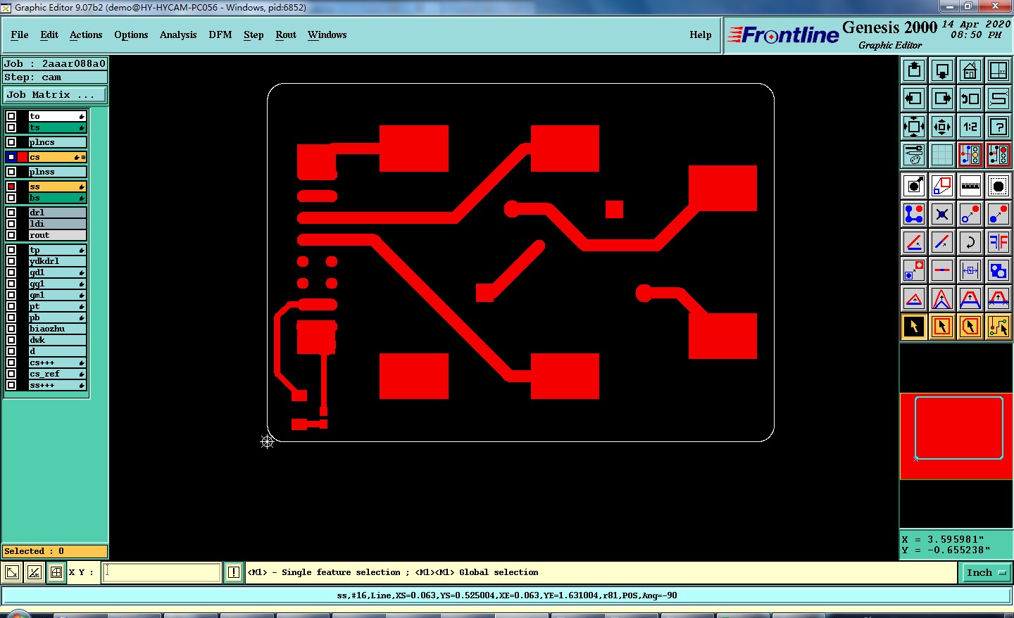This screenshot has height=618, width=1014.
Task: Click the zoom out shrink-arrows icon
Action: (942, 127)
